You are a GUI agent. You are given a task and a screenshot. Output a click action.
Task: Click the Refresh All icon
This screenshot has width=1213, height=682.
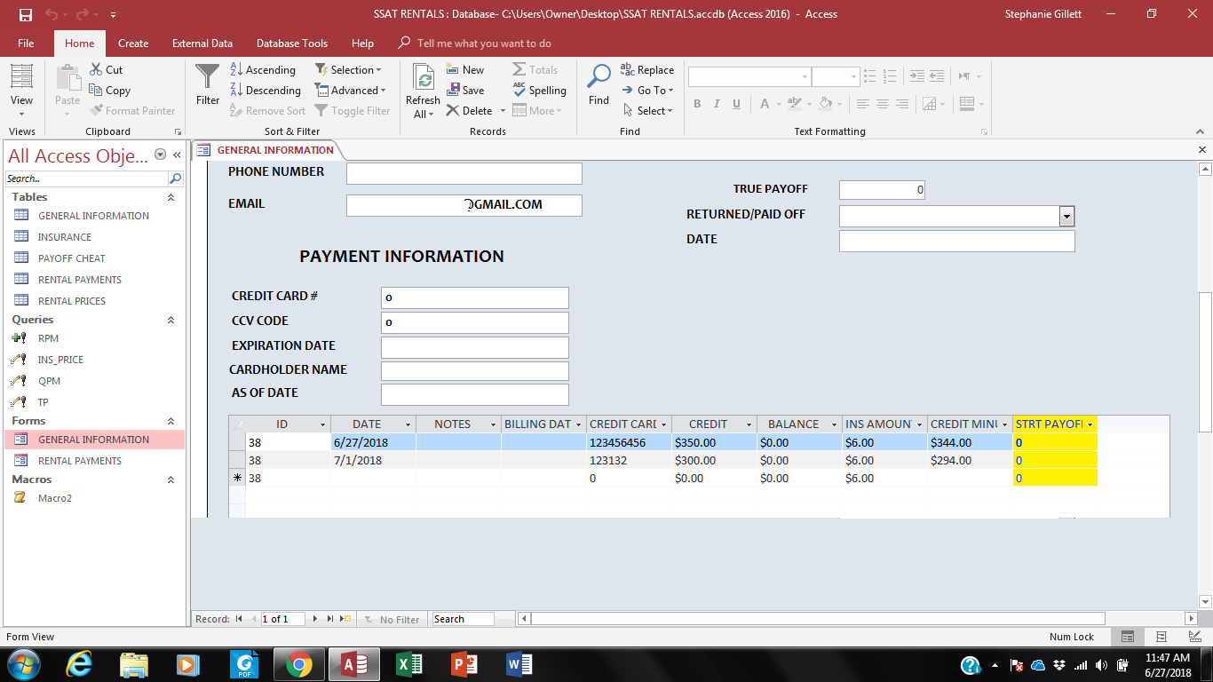pyautogui.click(x=424, y=79)
